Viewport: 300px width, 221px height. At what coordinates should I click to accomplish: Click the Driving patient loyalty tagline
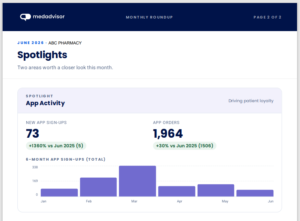[251, 101]
